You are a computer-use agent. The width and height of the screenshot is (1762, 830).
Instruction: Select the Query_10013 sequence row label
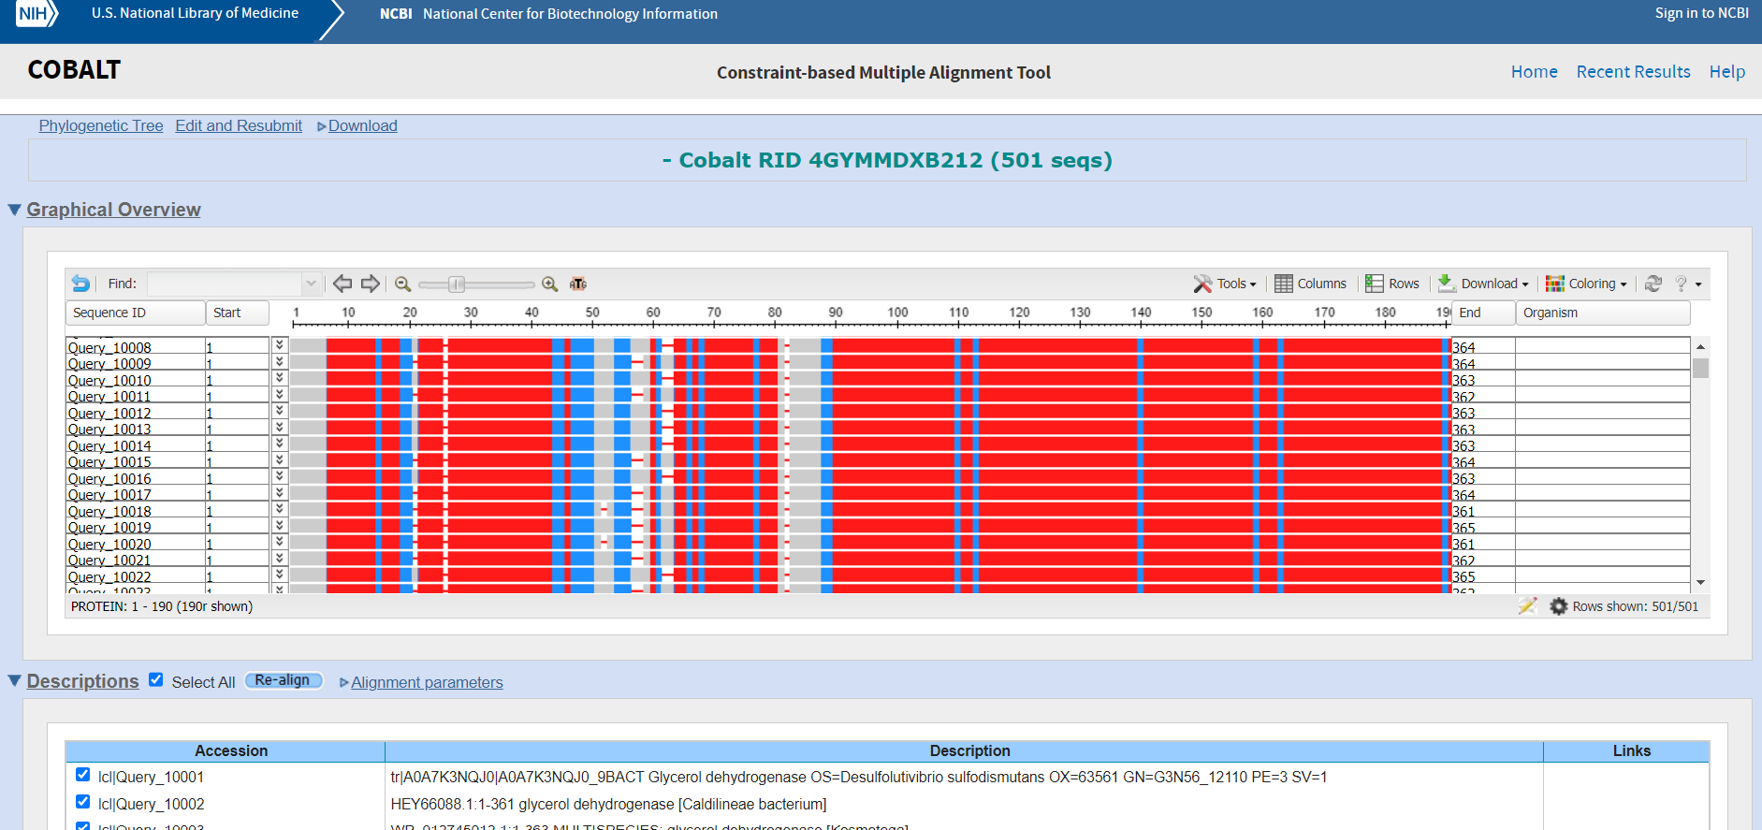[109, 429]
